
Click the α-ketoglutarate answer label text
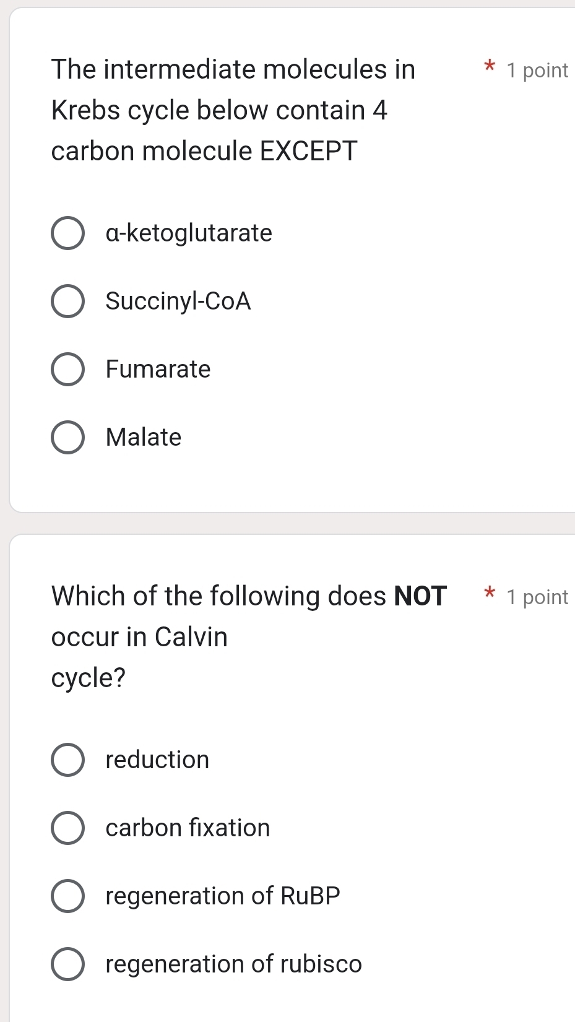188,233
